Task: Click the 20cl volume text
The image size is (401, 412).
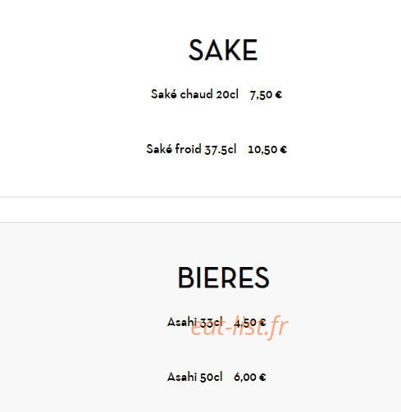Action: pos(227,94)
